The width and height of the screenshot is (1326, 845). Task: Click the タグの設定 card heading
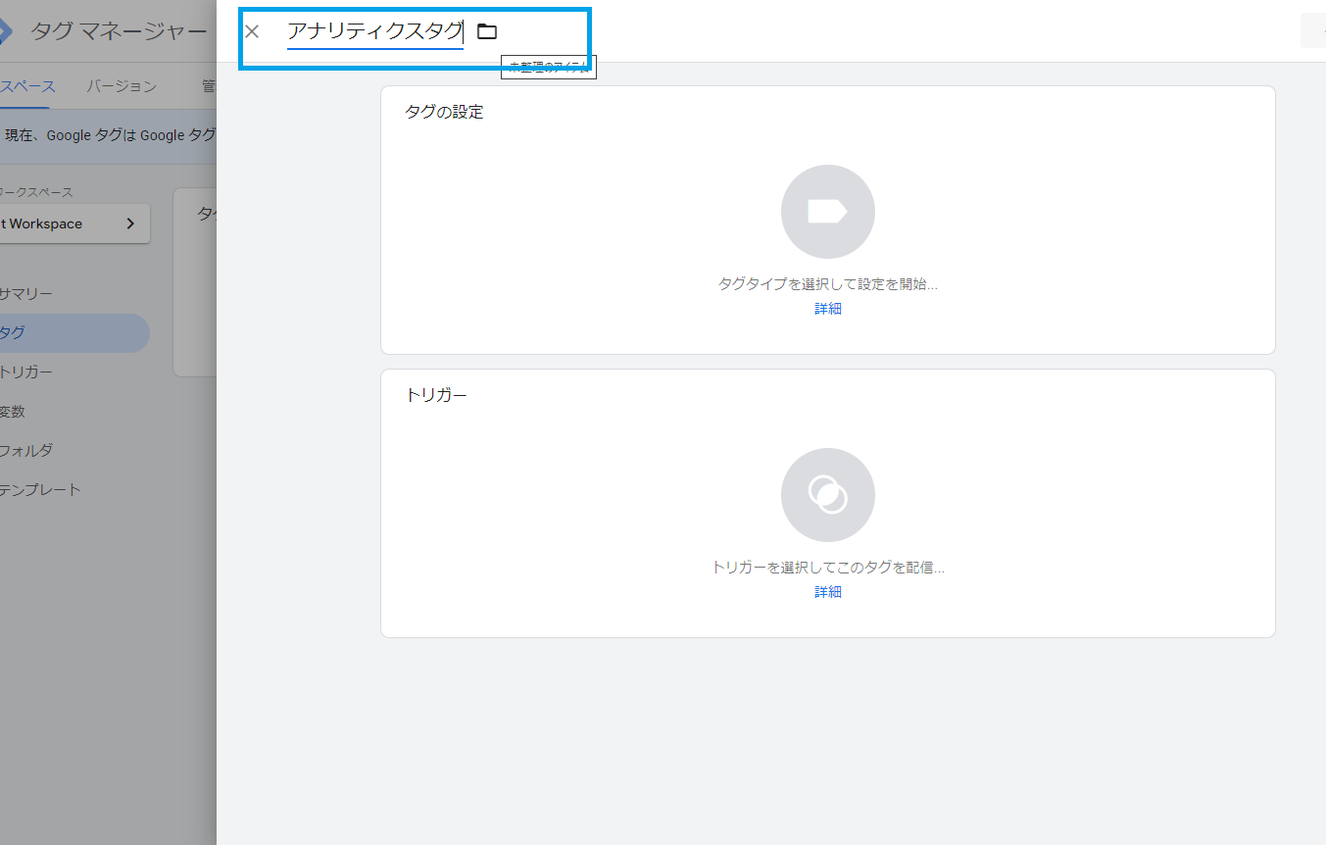[444, 112]
